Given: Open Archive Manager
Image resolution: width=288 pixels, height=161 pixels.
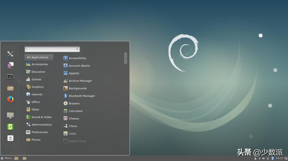Looking at the screenshot, I should 78,80.
